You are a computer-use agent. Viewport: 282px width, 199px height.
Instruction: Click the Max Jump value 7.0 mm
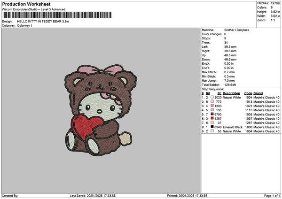[x=229, y=81]
